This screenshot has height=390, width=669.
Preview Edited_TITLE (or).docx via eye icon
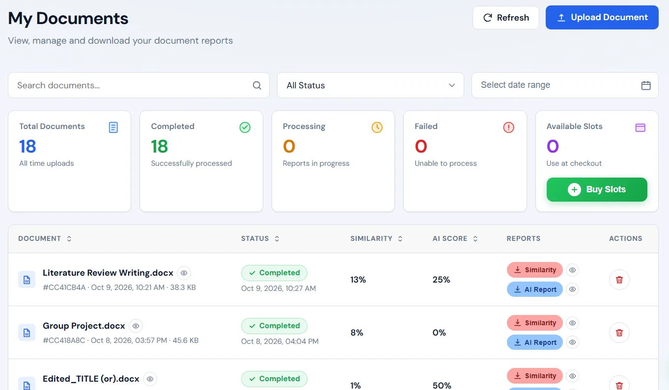click(150, 379)
